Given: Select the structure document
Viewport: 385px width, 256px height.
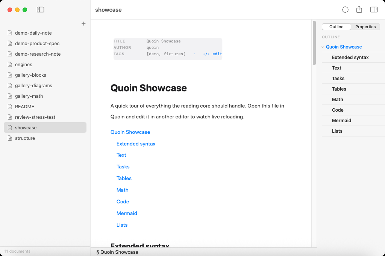Looking at the screenshot, I should click(x=45, y=138).
